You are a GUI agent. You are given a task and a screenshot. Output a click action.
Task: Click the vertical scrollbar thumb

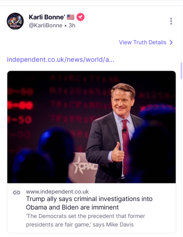pos(181,71)
